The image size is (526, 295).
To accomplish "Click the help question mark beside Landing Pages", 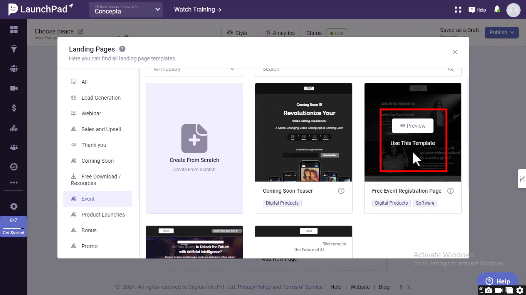I will 122,49.
